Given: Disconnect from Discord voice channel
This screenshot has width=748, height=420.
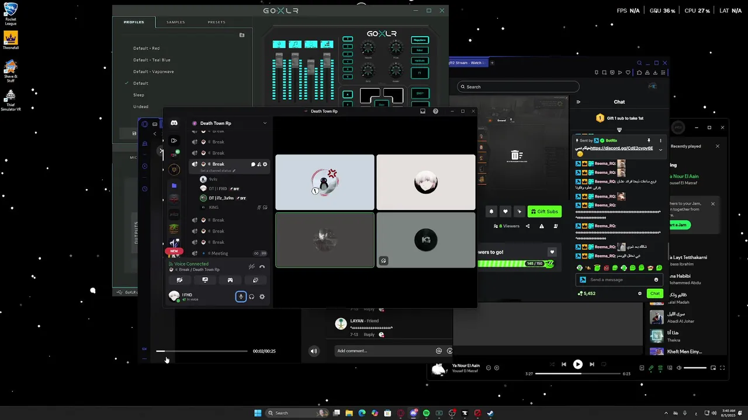Looking at the screenshot, I should click(x=262, y=267).
